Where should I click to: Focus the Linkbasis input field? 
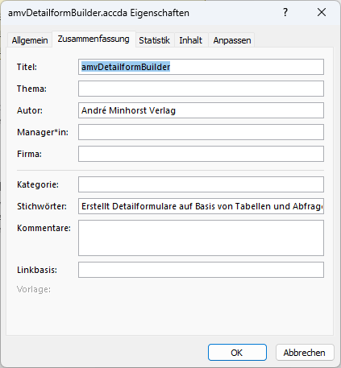[x=201, y=270]
